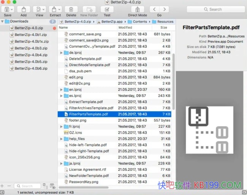Open BetterZip-4.0b3.zip in sidebar
The height and width of the screenshot is (195, 247).
(31, 48)
